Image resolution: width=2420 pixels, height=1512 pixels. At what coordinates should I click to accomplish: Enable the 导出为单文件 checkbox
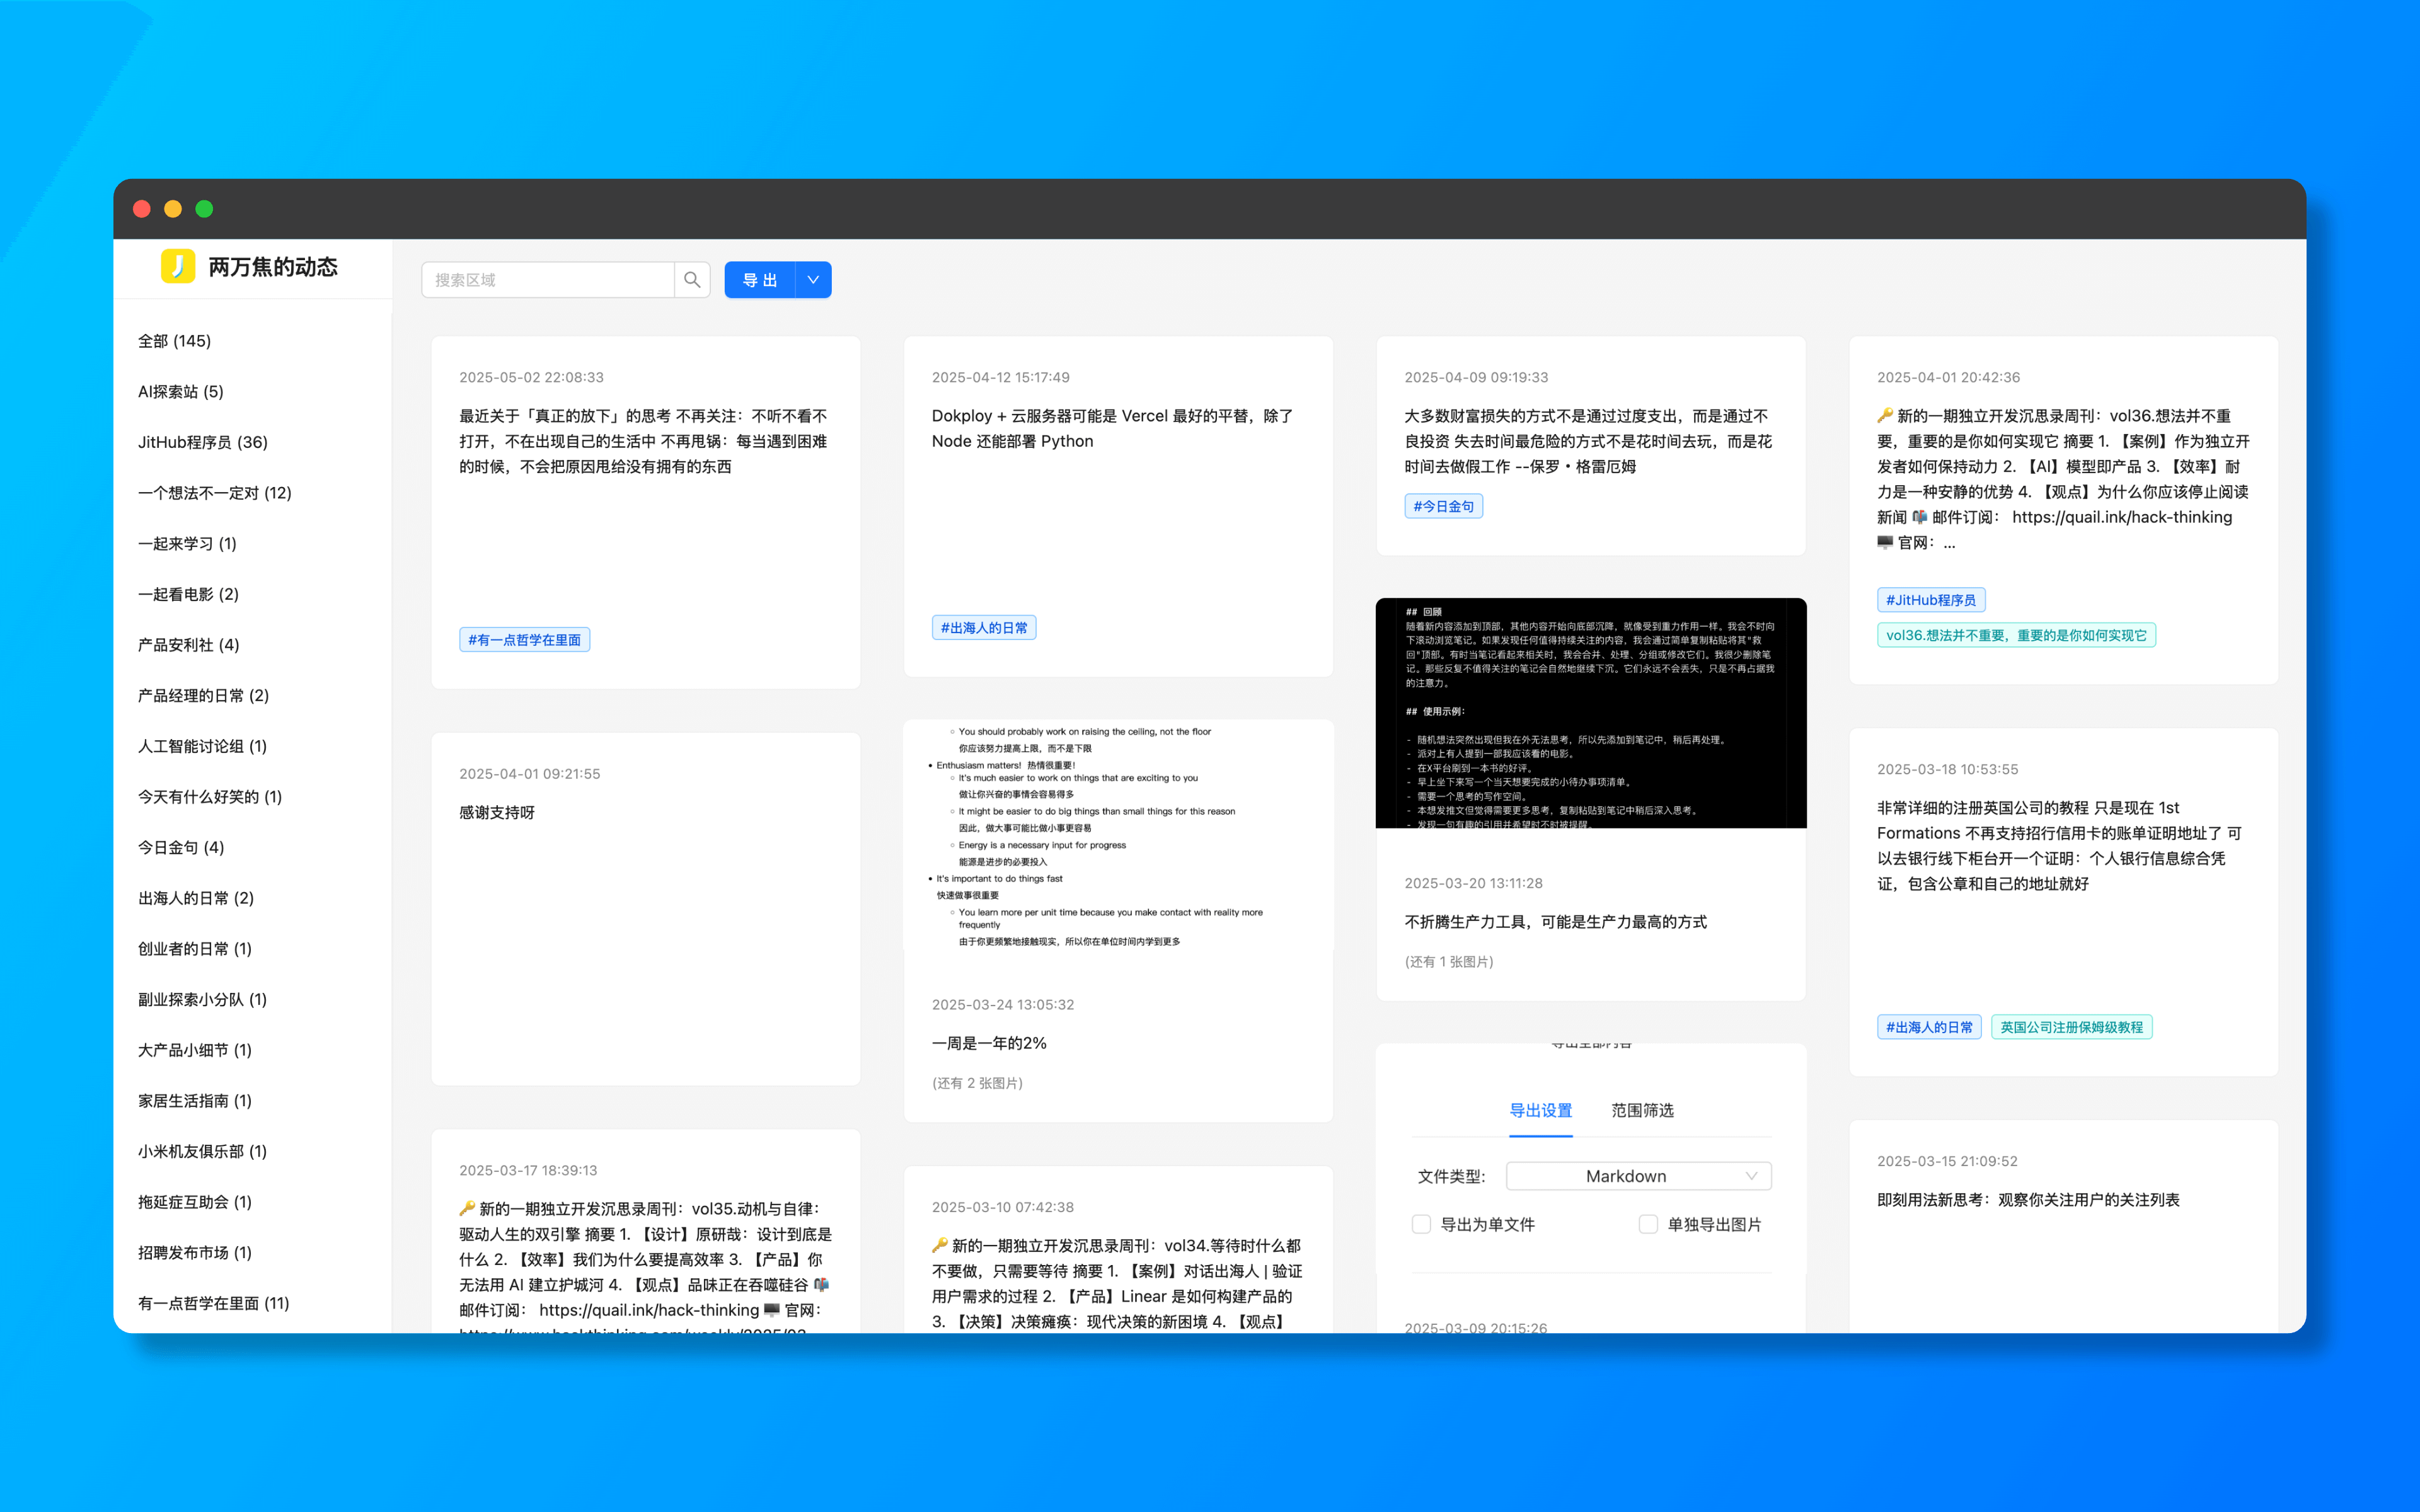pyautogui.click(x=1421, y=1224)
